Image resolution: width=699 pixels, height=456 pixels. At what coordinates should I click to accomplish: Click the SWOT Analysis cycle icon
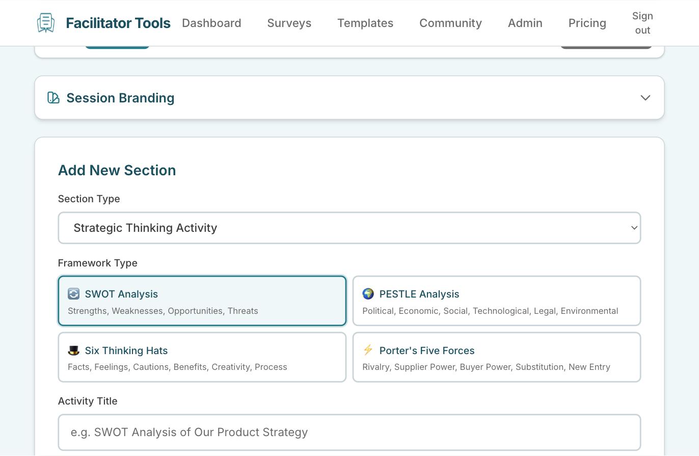74,294
